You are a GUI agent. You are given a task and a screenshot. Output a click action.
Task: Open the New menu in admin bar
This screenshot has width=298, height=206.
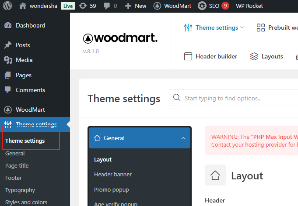click(x=140, y=6)
